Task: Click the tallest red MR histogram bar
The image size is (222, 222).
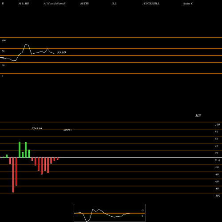Action: 13,175
